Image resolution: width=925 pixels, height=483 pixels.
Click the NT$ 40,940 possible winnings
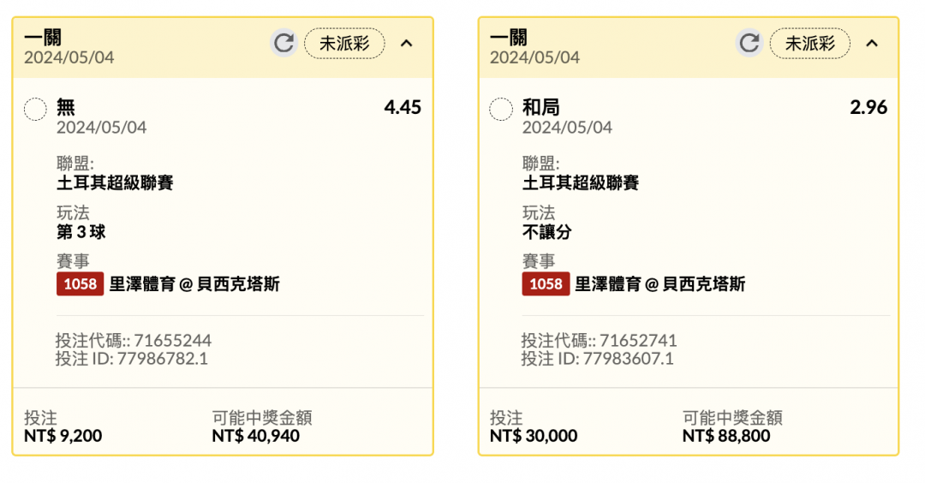click(x=256, y=436)
